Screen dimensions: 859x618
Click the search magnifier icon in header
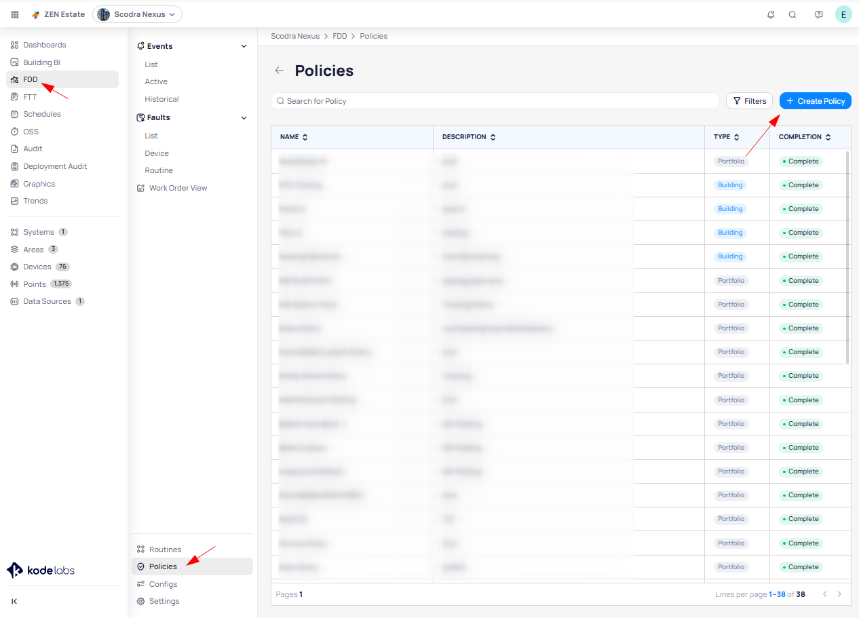point(792,14)
